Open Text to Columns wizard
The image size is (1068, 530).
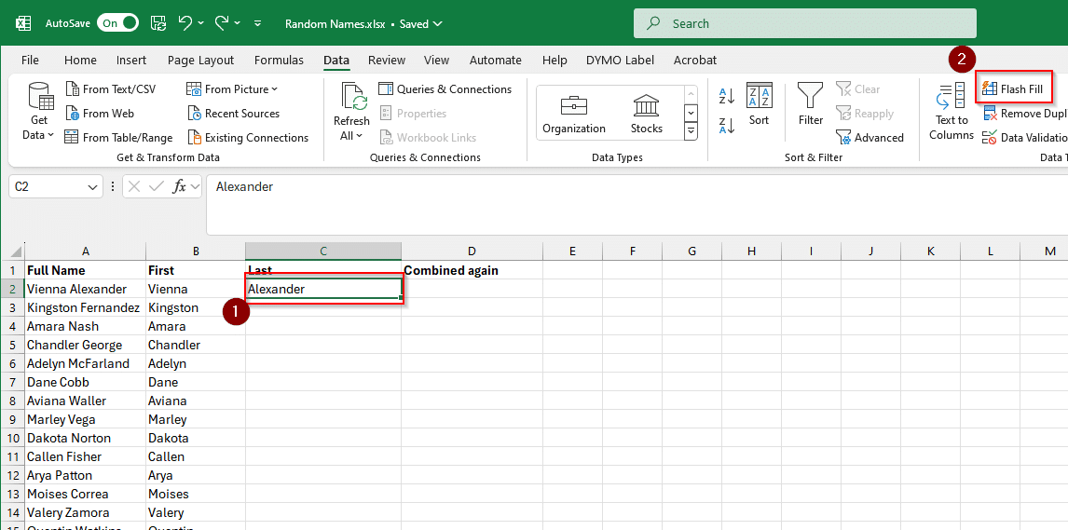tap(952, 112)
